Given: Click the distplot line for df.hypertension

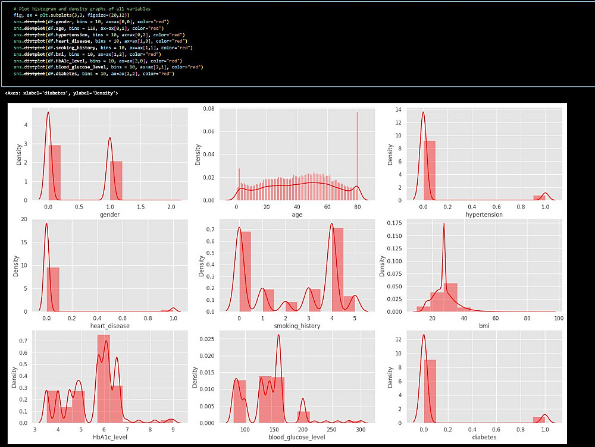Looking at the screenshot, I should pyautogui.click(x=99, y=34).
